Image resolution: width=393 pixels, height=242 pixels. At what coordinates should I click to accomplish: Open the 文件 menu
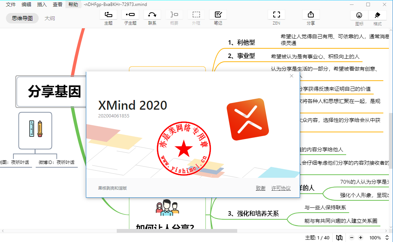pos(11,4)
